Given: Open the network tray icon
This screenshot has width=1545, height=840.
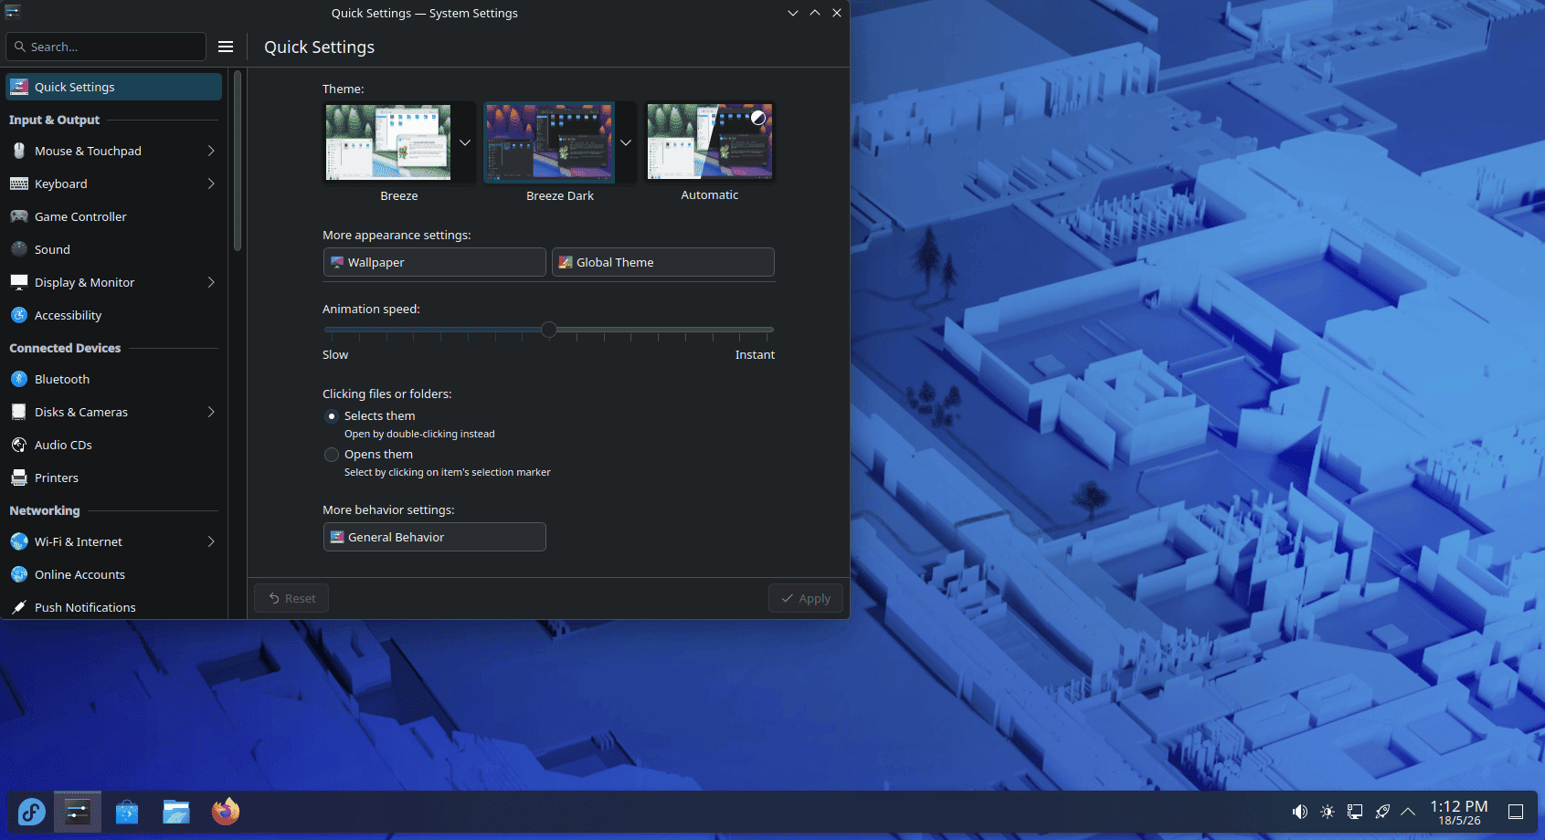Looking at the screenshot, I should (1355, 812).
